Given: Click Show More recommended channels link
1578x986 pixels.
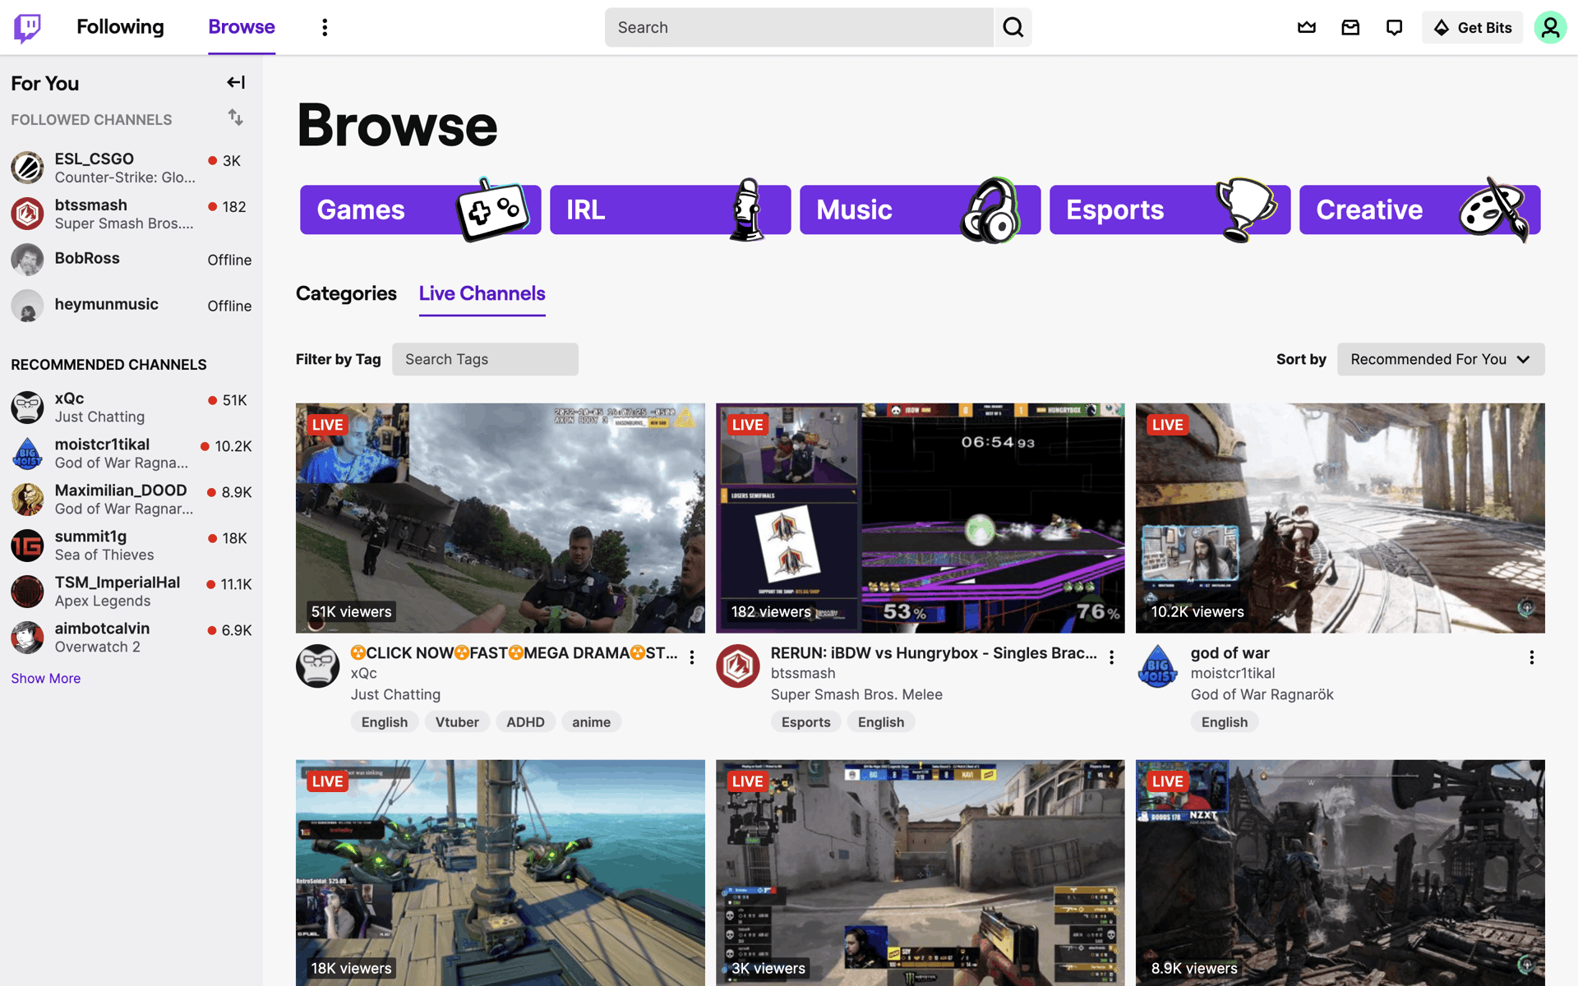Looking at the screenshot, I should [x=46, y=678].
